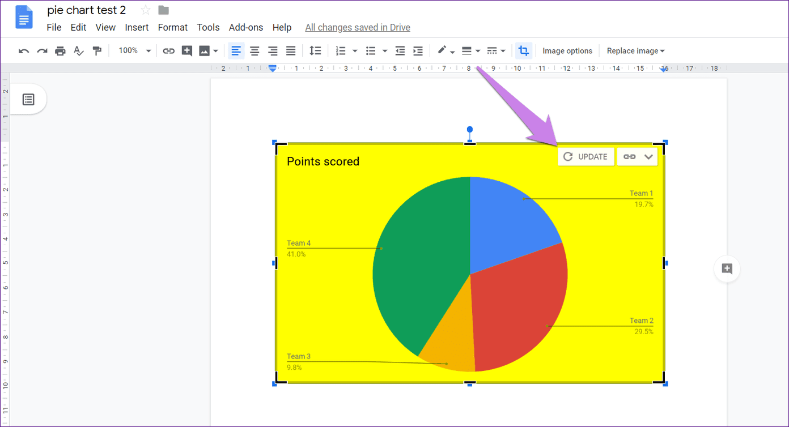Open the 100% zoom dropdown
The image size is (789, 427).
134,51
